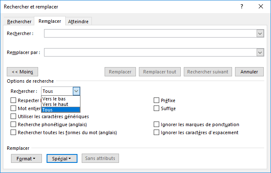Enable the Respecter la casse checkbox

coord(13,100)
